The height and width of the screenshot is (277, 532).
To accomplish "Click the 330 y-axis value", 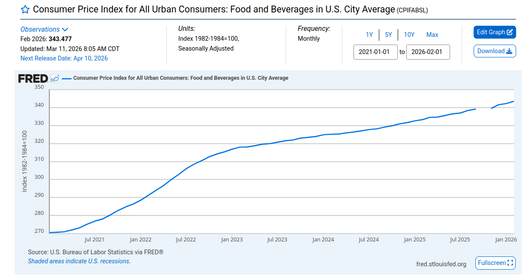I will click(x=39, y=123).
